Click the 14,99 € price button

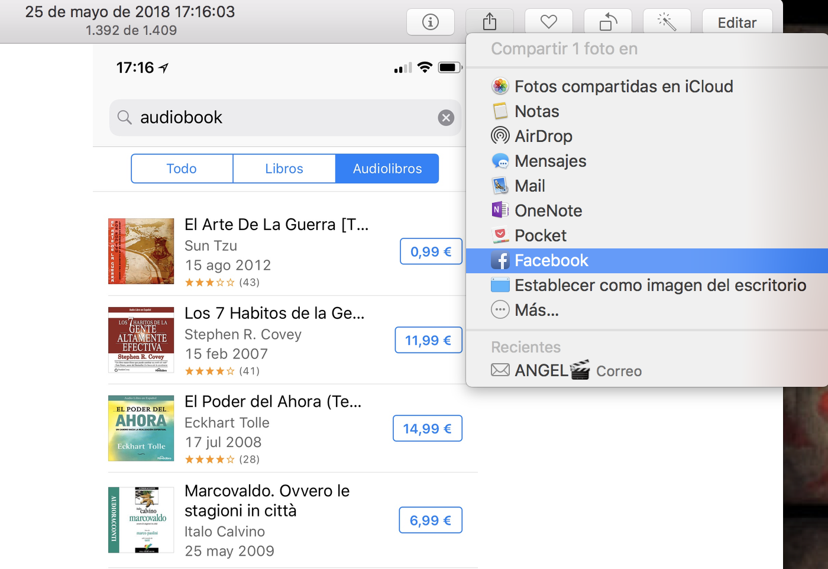(x=428, y=428)
